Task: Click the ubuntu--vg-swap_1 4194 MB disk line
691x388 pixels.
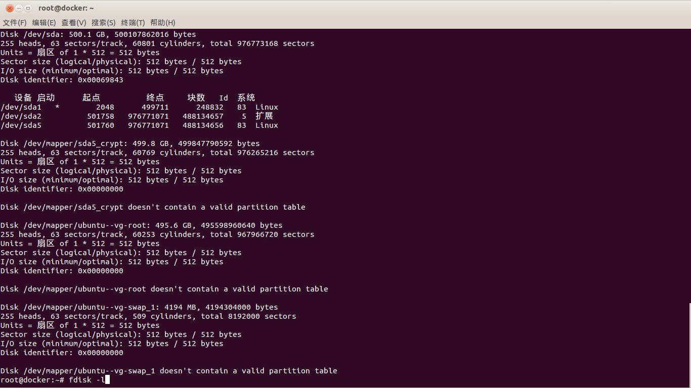Action: click(x=139, y=307)
